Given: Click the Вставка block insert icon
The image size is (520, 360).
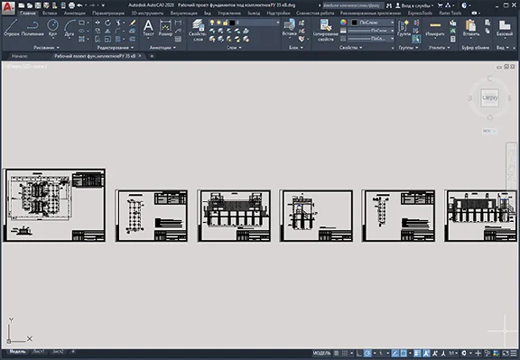Looking at the screenshot, I should (289, 27).
